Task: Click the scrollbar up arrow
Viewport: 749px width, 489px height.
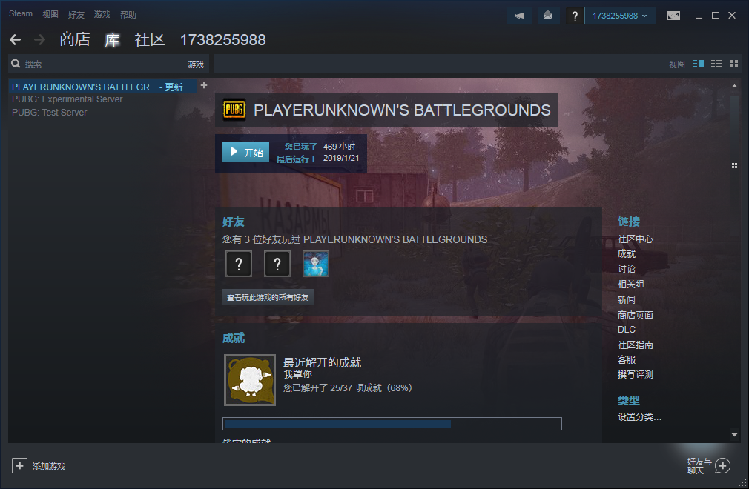Action: [734, 87]
